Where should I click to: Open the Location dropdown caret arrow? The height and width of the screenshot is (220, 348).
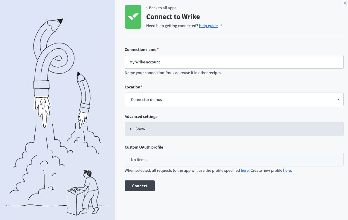[338, 99]
